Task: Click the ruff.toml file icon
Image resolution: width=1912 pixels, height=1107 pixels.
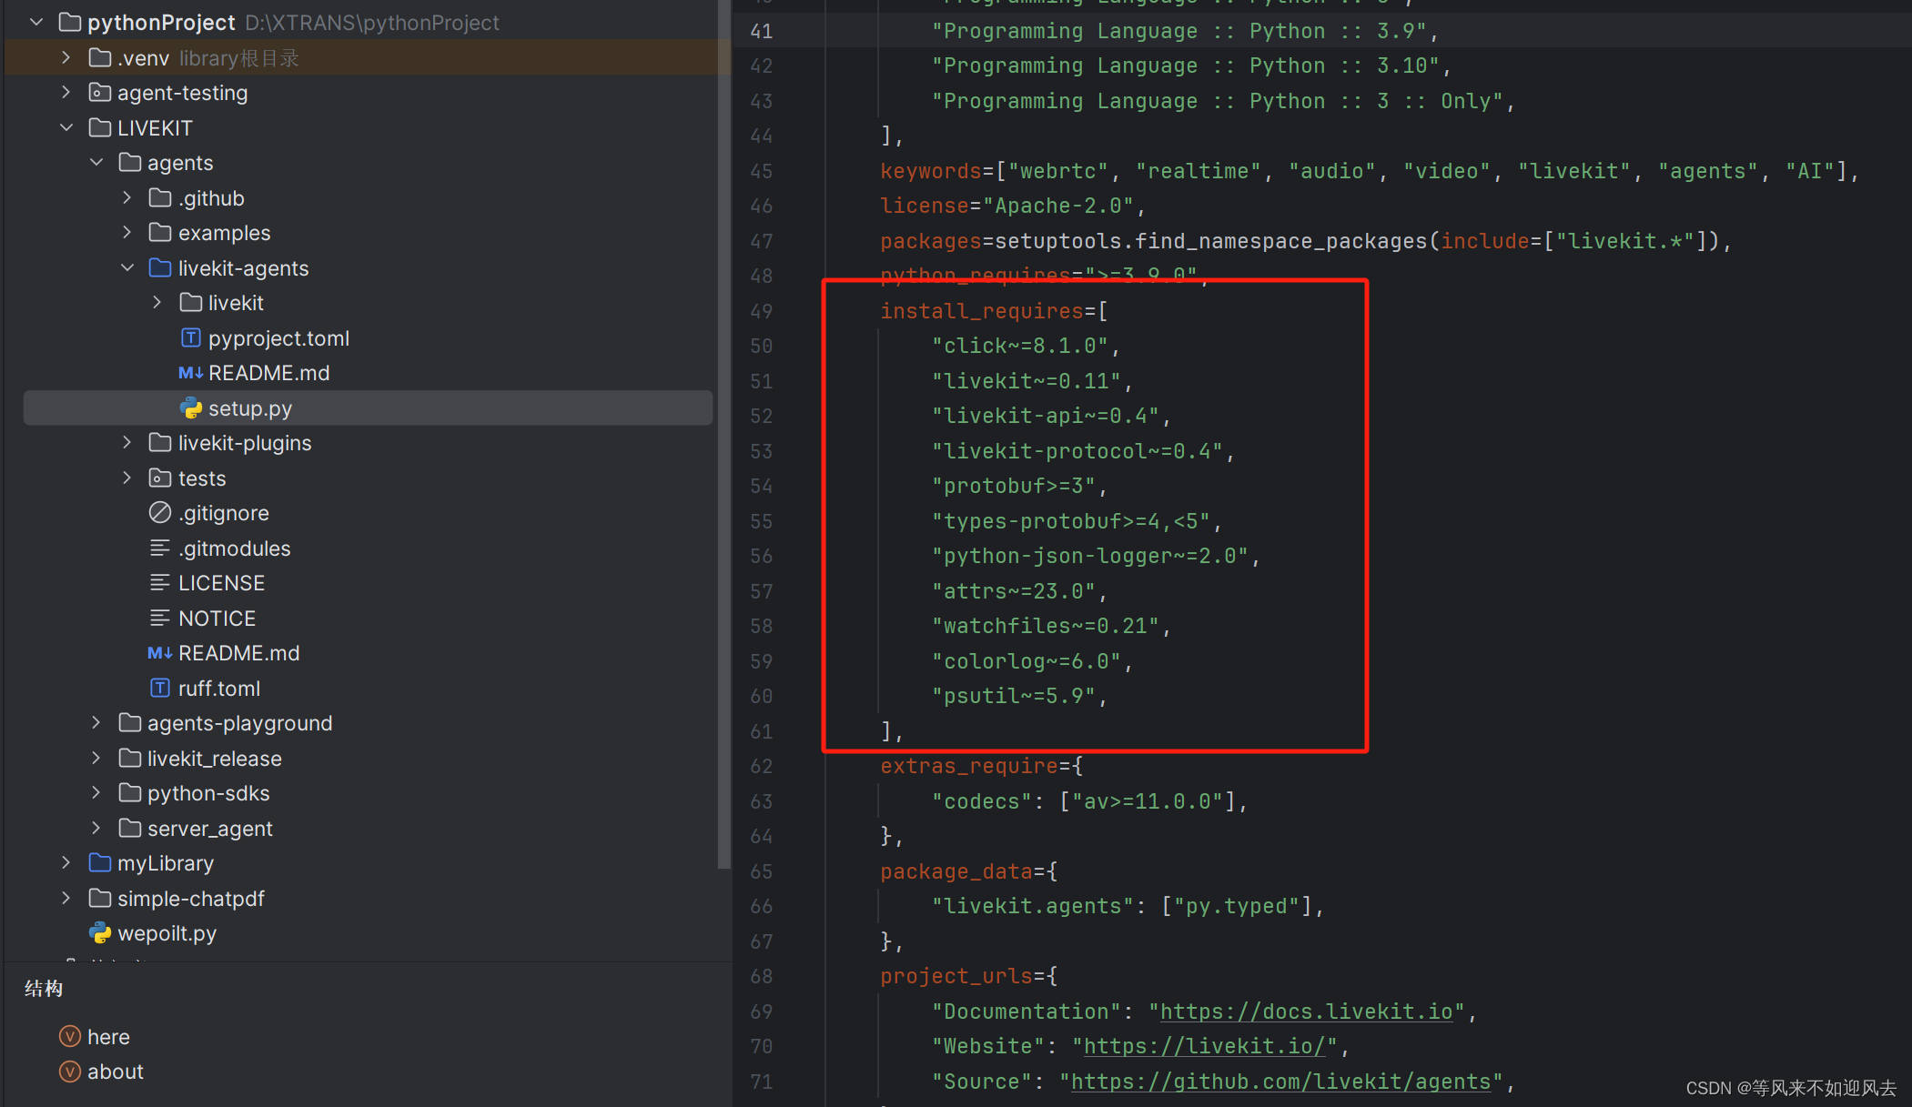Action: click(x=160, y=689)
